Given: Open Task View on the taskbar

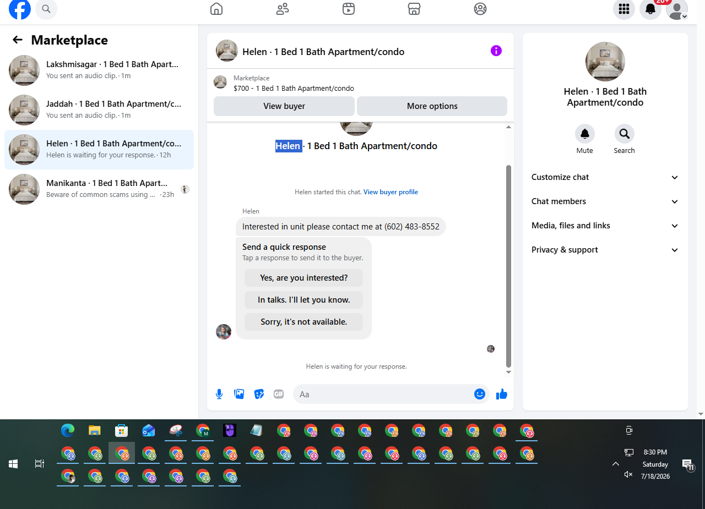Looking at the screenshot, I should 40,464.
